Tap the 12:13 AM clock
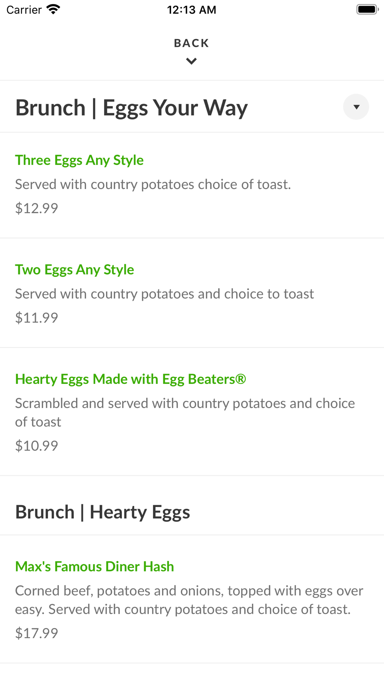Image resolution: width=384 pixels, height=683 pixels. point(192,10)
